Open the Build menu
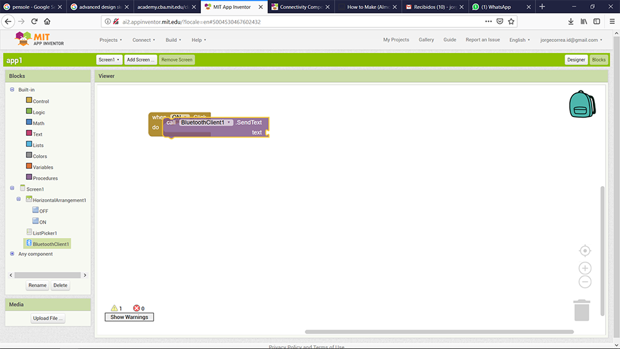The width and height of the screenshot is (620, 349). [x=173, y=40]
